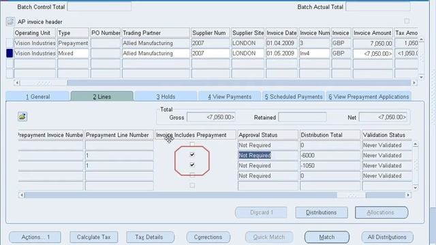Tick the checkbox beside AP invoice header
436x245 pixels.
407,21
